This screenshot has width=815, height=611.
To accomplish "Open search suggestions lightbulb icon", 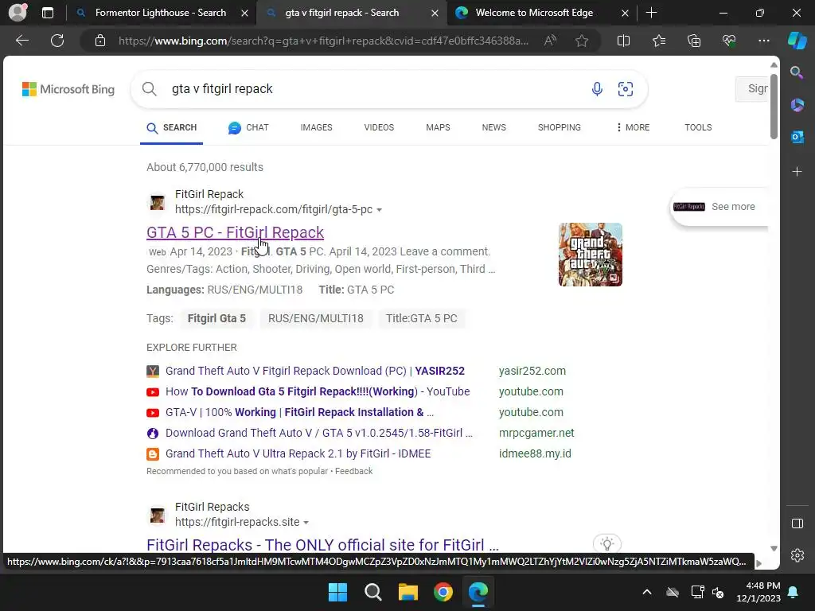I will (x=607, y=543).
